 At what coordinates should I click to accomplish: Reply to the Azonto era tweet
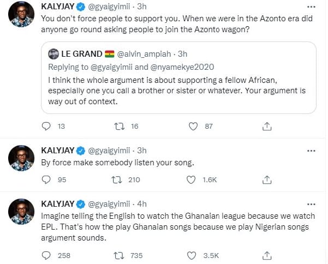[x=46, y=127]
